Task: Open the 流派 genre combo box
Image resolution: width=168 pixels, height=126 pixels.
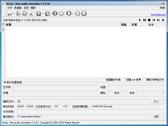Action: (150, 93)
